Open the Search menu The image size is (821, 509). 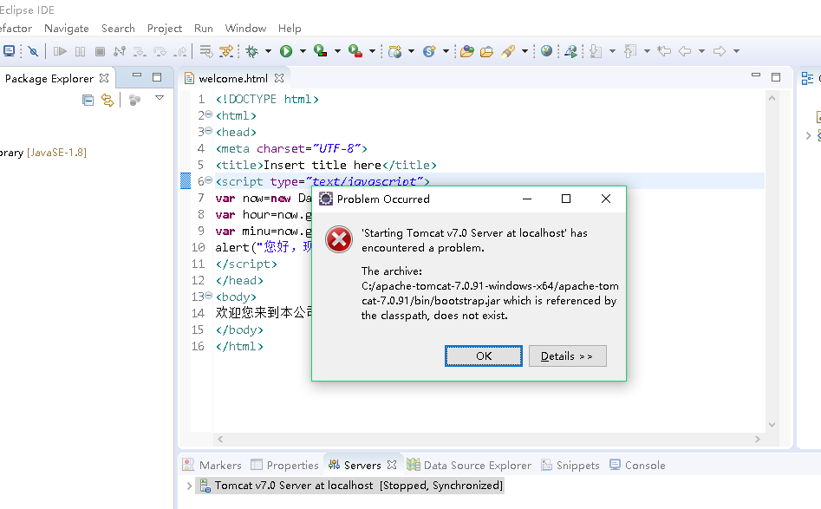coord(118,29)
